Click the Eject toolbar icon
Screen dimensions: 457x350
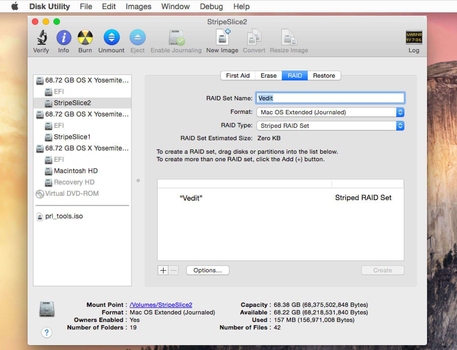(x=137, y=37)
